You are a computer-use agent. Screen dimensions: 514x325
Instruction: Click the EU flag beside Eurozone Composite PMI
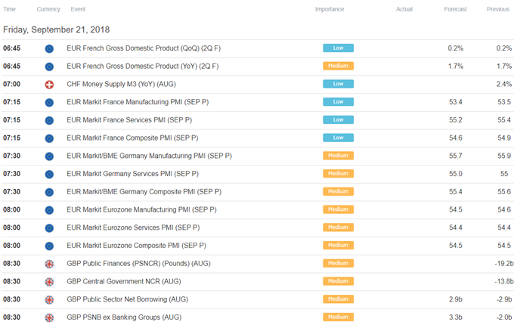(49, 246)
